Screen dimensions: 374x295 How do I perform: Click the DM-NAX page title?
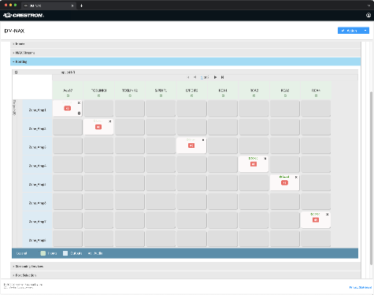pyautogui.click(x=14, y=31)
